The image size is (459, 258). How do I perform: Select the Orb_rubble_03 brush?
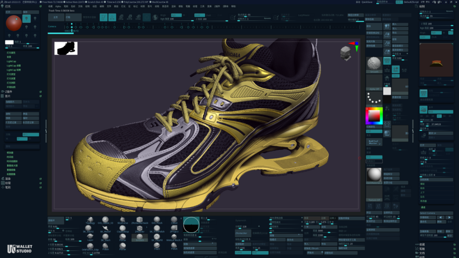point(105,220)
